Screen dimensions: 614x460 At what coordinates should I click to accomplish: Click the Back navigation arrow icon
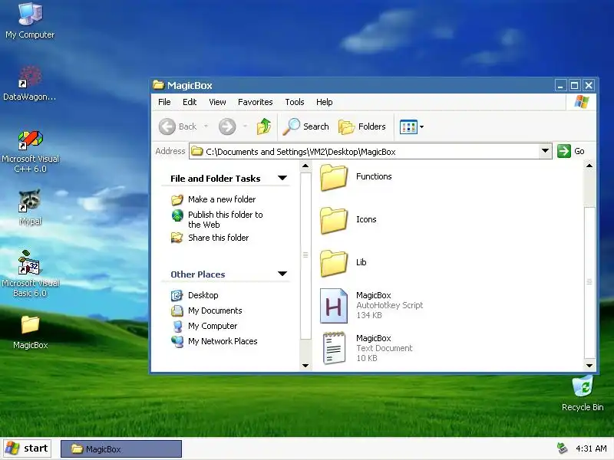click(167, 127)
